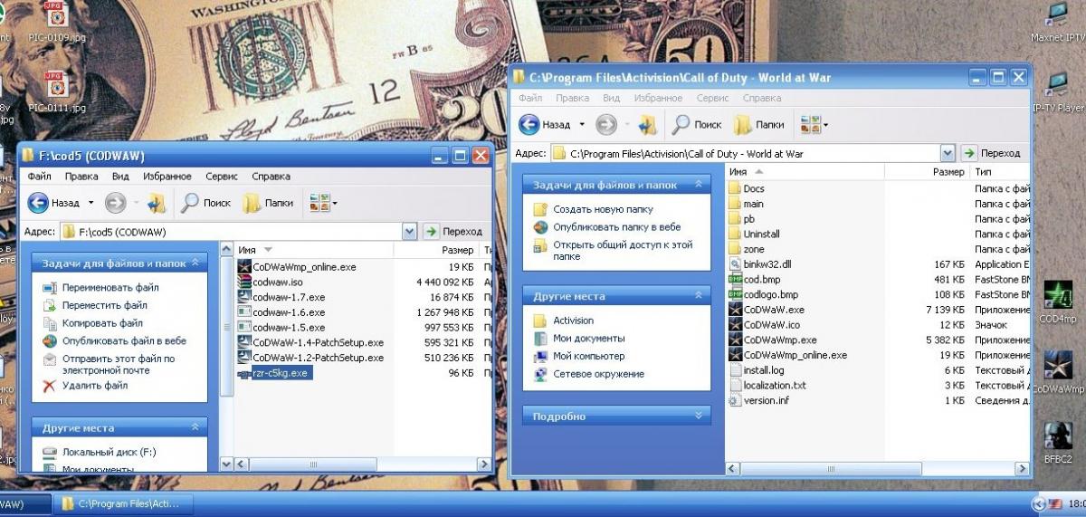Expand the address bar dropdown in the F:\cod5 window
This screenshot has height=517, width=1086.
410,232
